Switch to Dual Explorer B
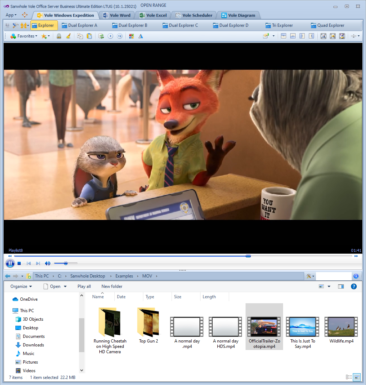This screenshot has height=385, width=366. point(130,25)
